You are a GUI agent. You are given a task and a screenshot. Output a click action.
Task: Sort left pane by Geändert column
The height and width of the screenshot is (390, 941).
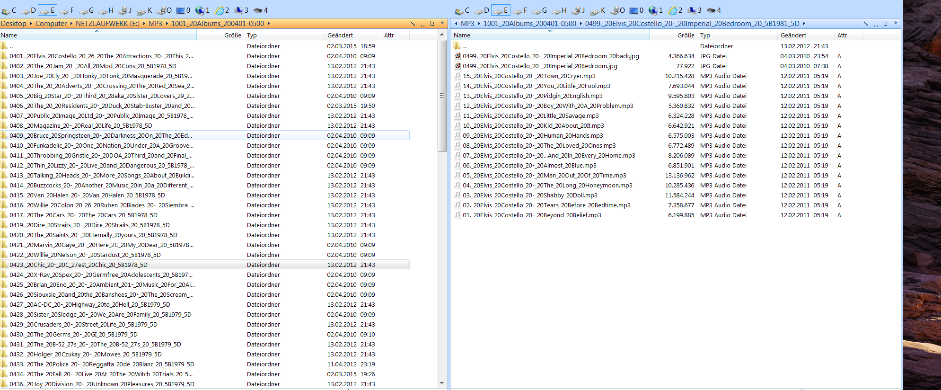(353, 35)
